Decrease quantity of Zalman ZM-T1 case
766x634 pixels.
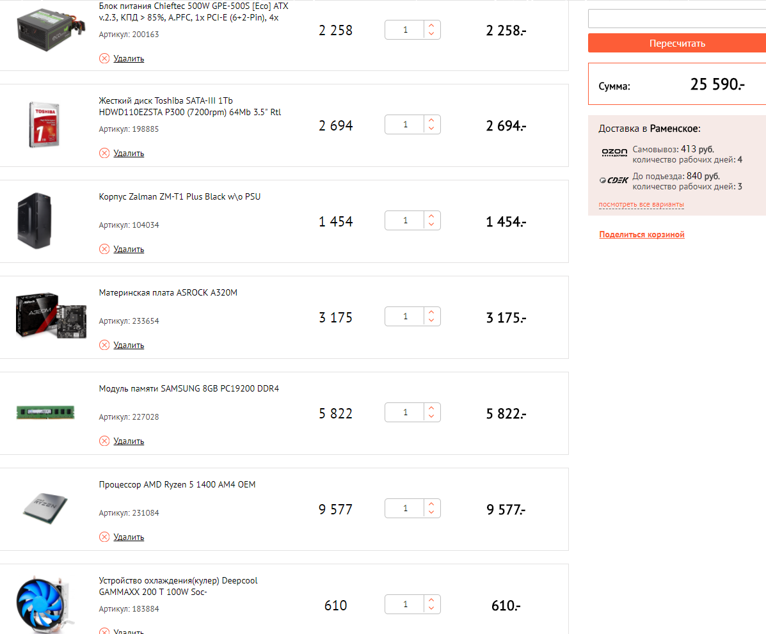click(431, 225)
